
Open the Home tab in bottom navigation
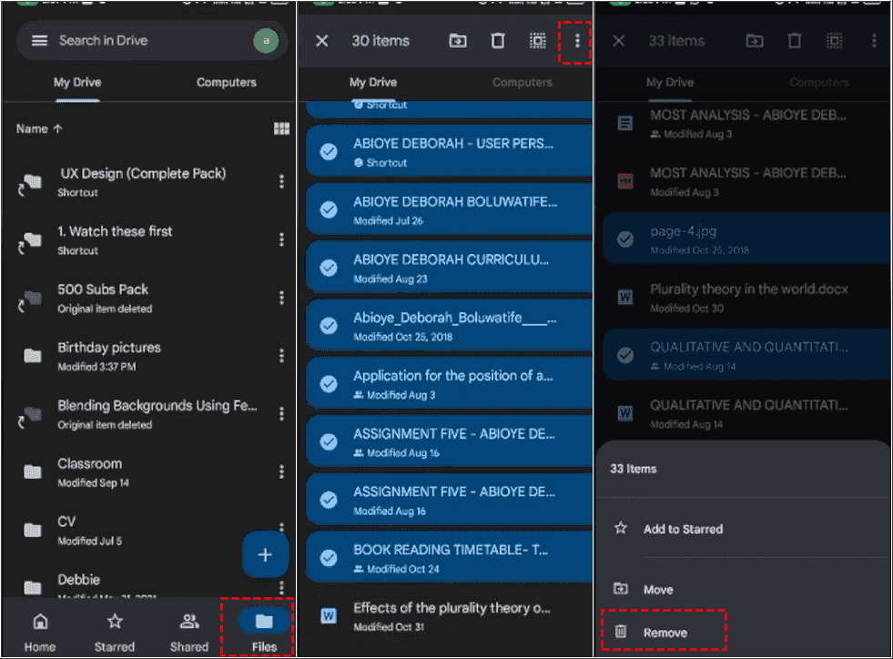coord(39,632)
